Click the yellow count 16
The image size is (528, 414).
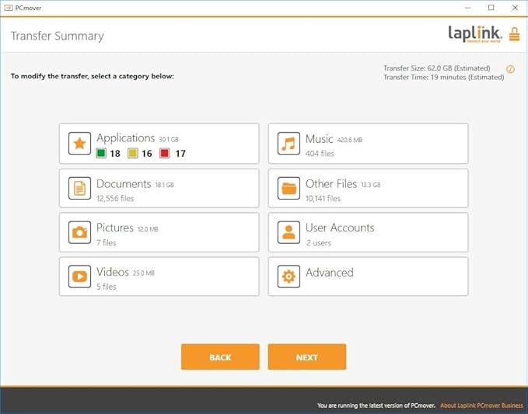click(146, 154)
